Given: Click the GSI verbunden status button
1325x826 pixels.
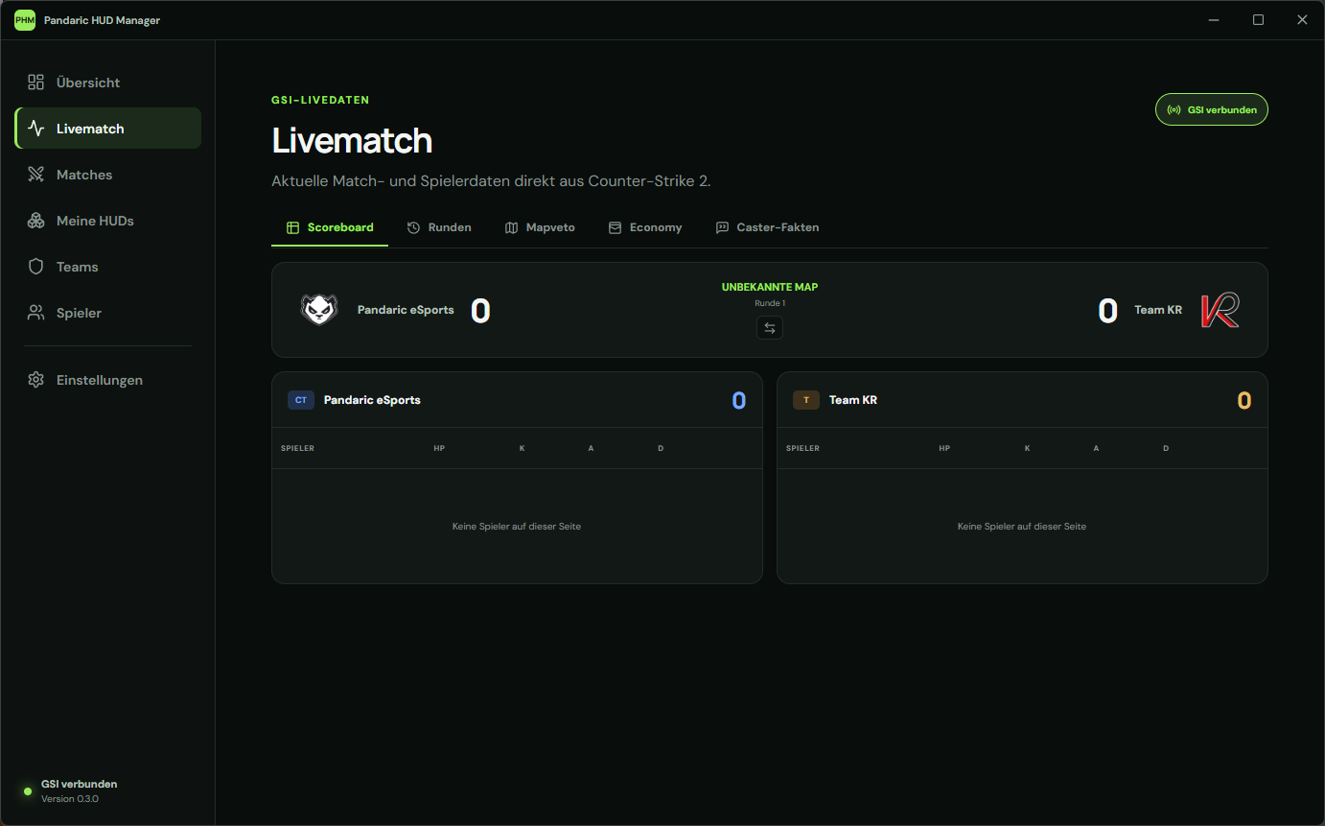Looking at the screenshot, I should (x=1212, y=110).
